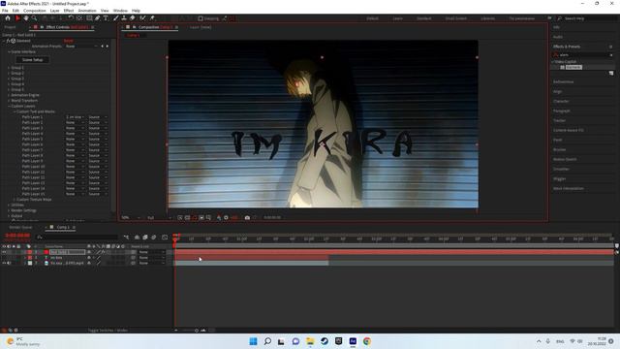Switch to the Project panel tab
Viewport: 620px width, 349px height.
[x=10, y=27]
